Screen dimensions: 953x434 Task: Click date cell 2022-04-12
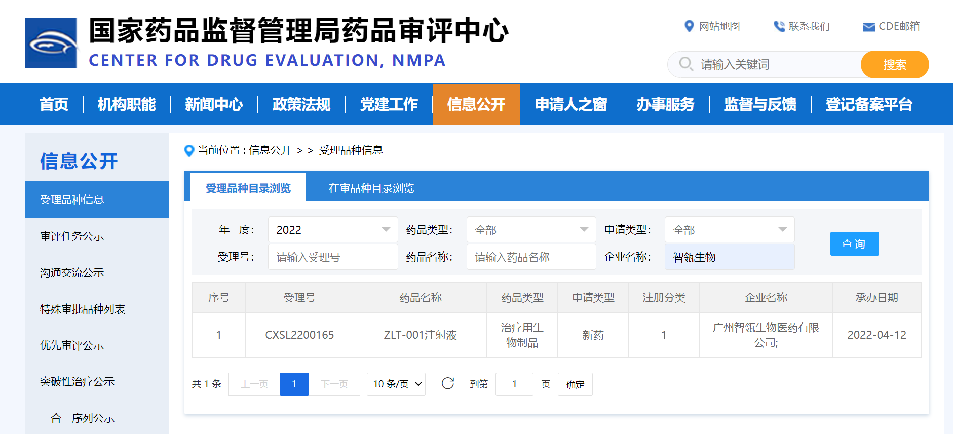click(x=877, y=335)
